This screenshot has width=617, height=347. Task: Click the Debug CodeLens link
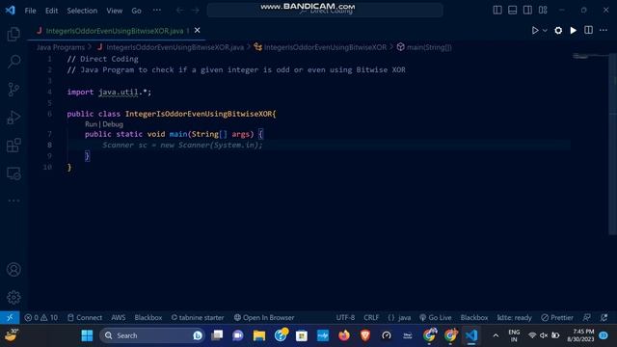(113, 124)
